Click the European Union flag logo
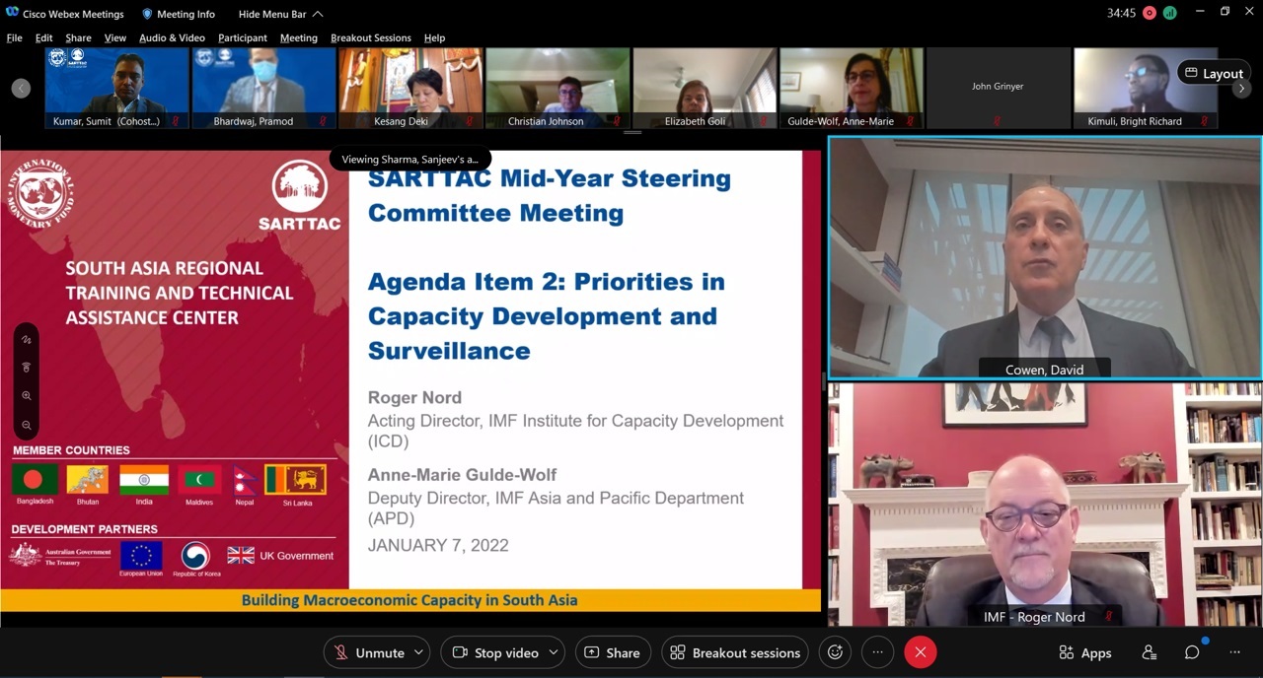 pyautogui.click(x=141, y=555)
